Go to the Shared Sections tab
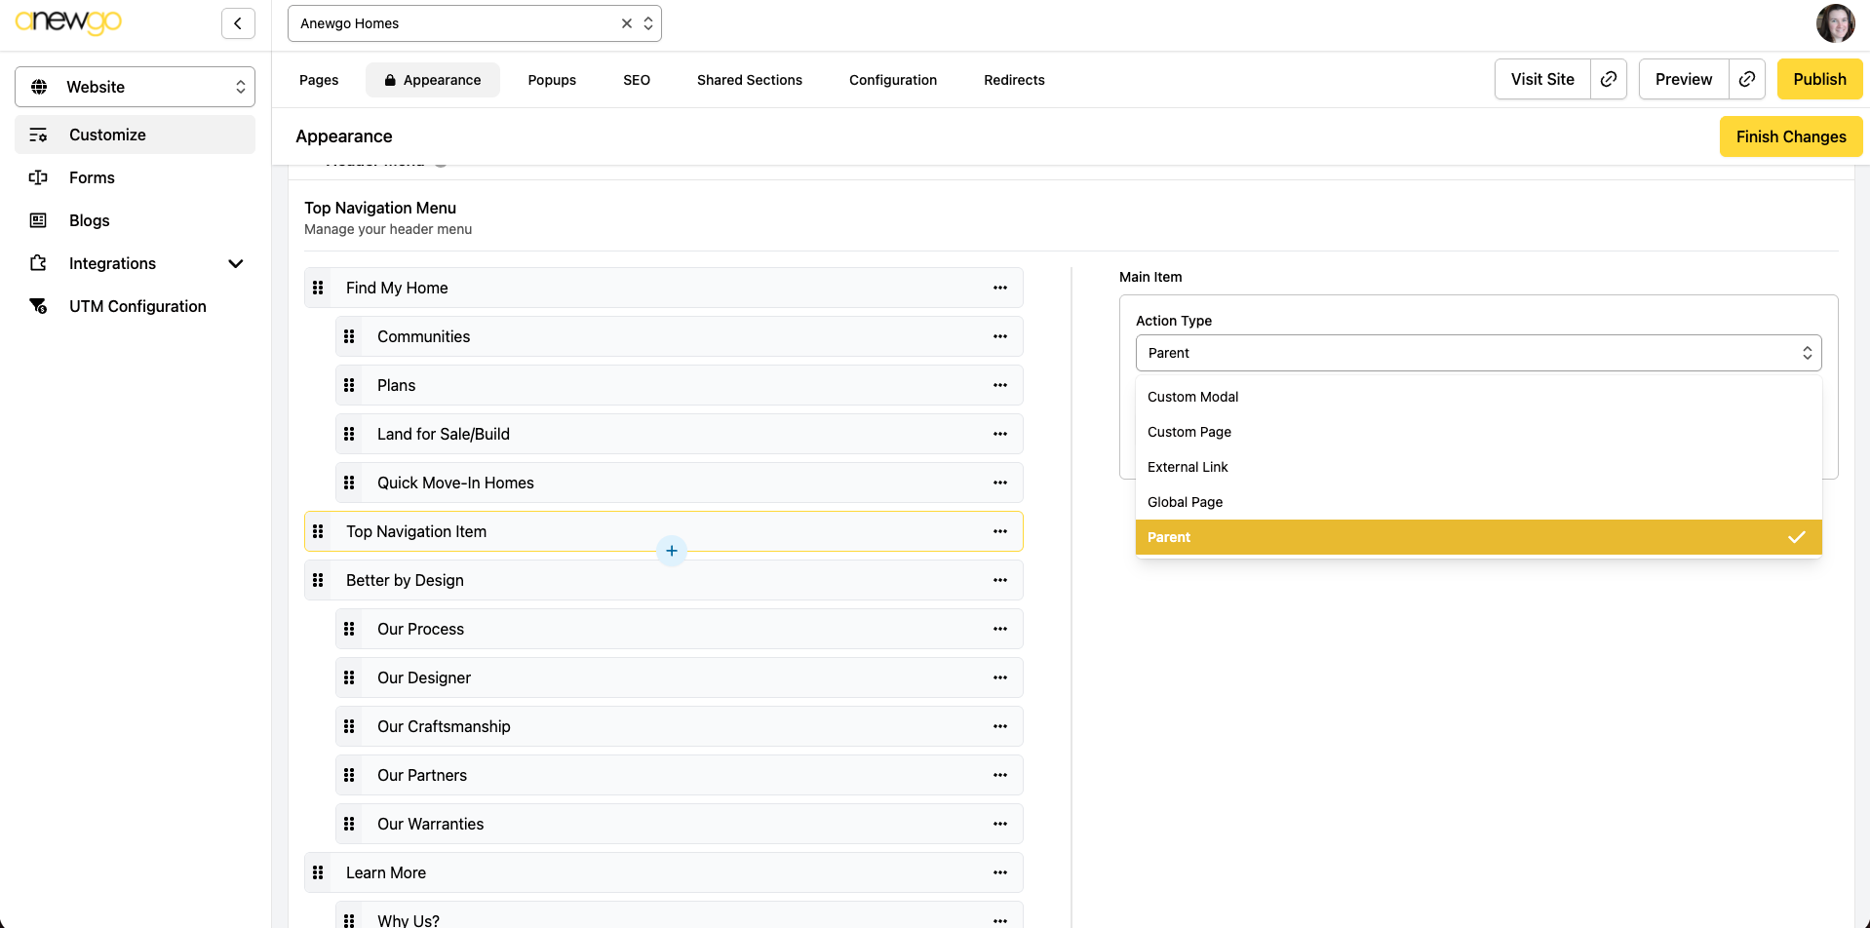The width and height of the screenshot is (1870, 928). [x=749, y=80]
